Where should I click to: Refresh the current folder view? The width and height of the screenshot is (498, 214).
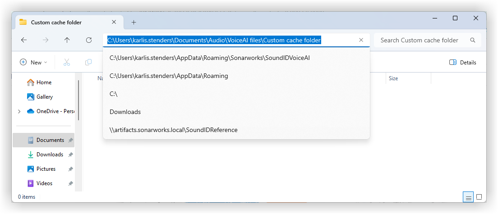(89, 40)
